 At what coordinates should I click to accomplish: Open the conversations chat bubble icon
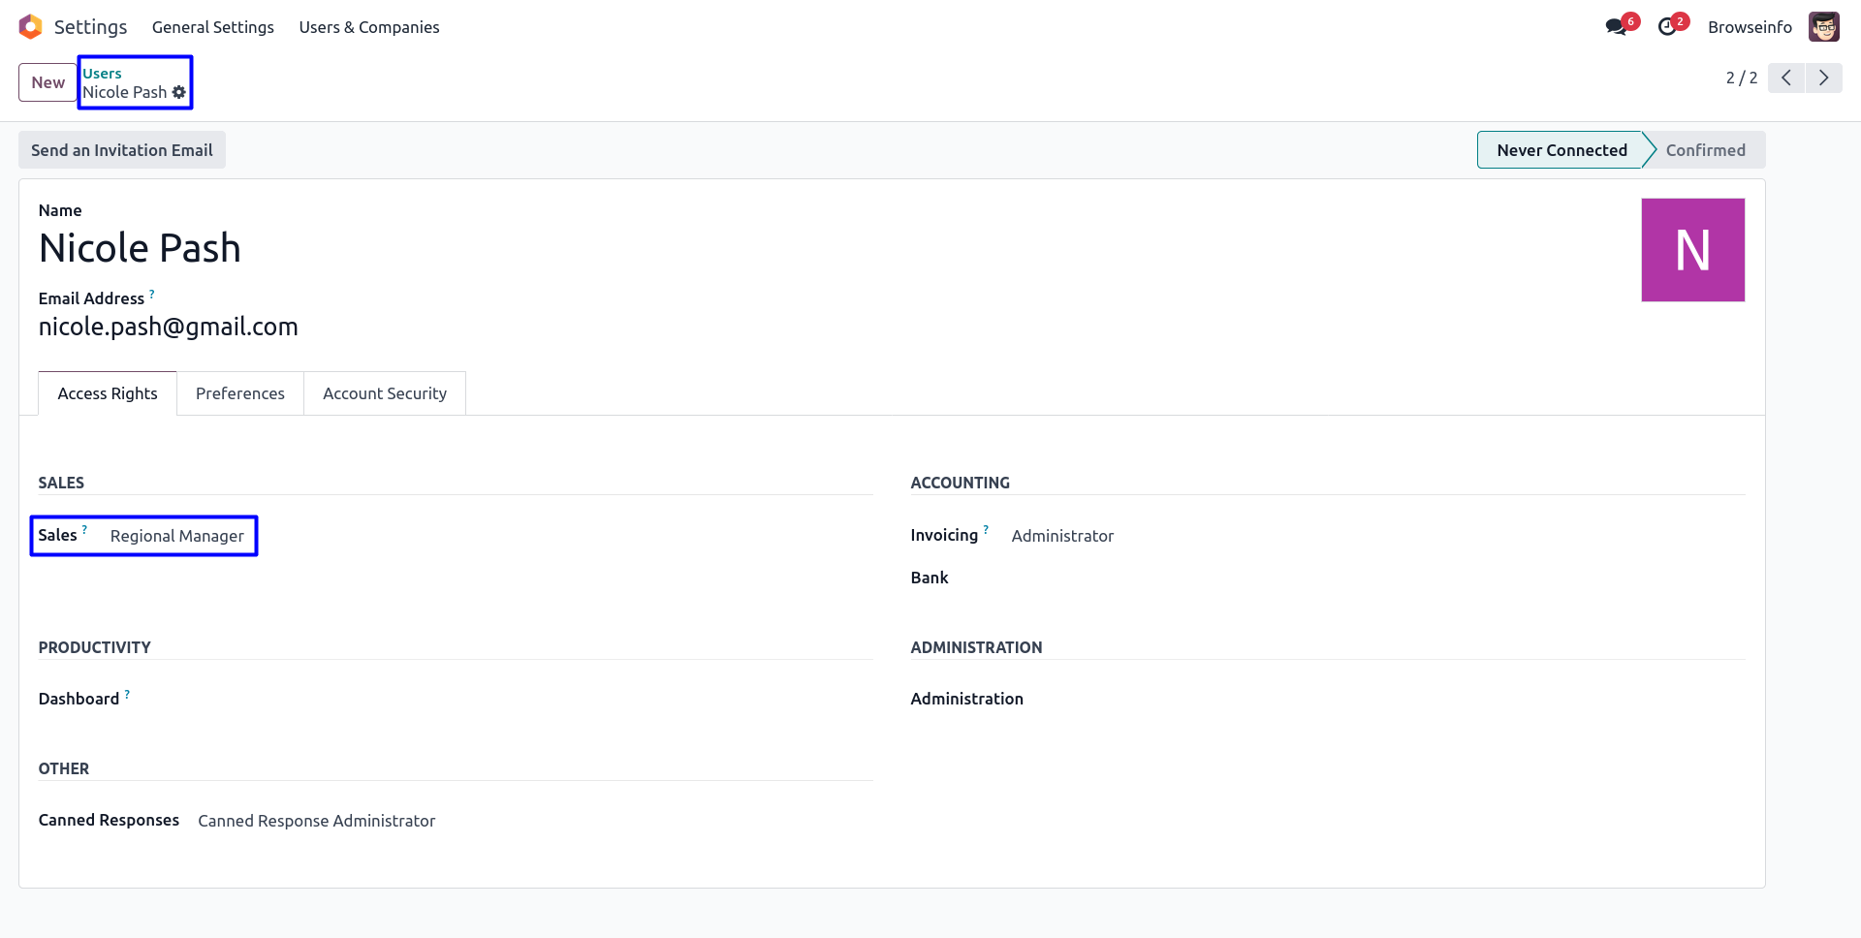[x=1616, y=27]
